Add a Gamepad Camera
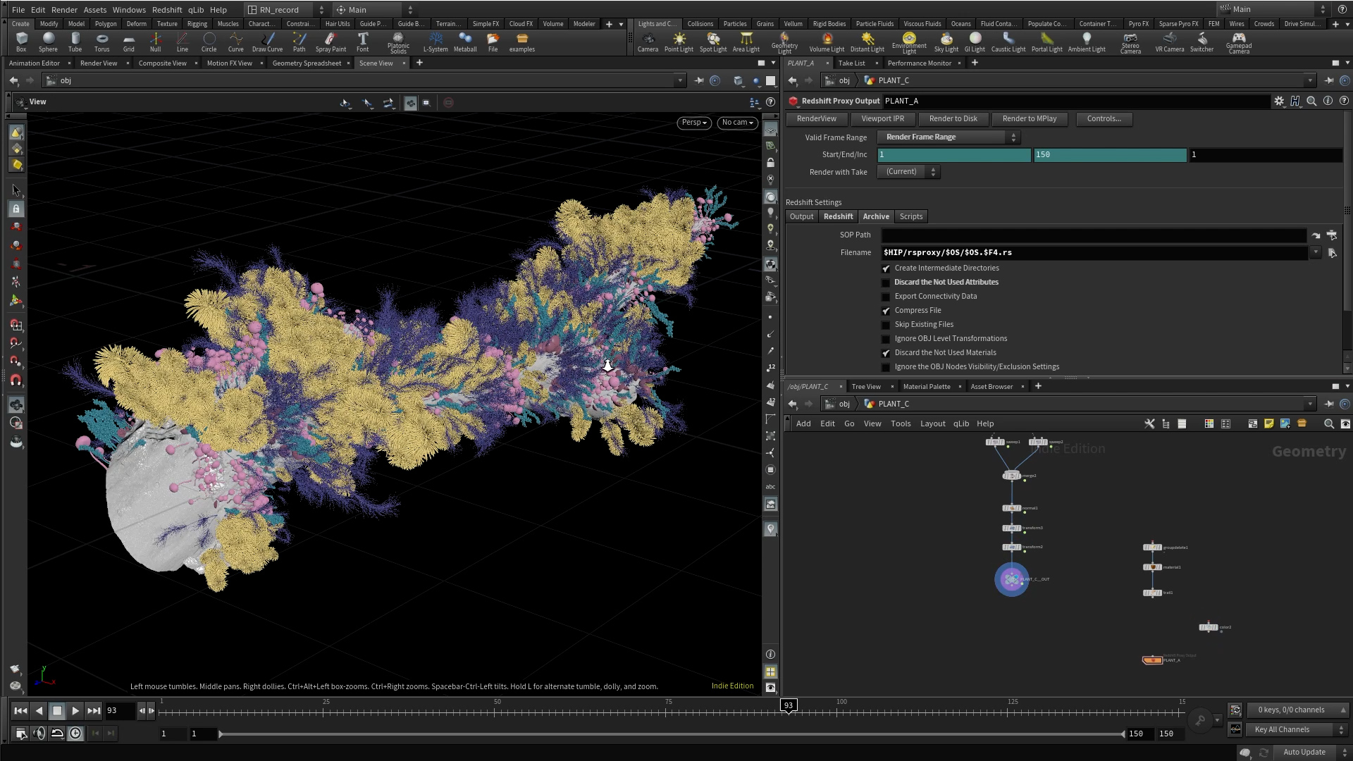 (x=1239, y=42)
